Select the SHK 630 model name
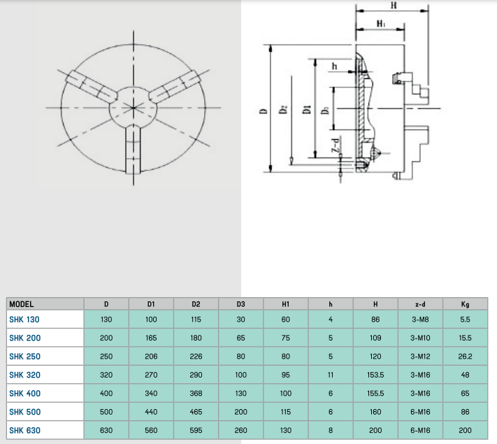The image size is (497, 444). (24, 430)
